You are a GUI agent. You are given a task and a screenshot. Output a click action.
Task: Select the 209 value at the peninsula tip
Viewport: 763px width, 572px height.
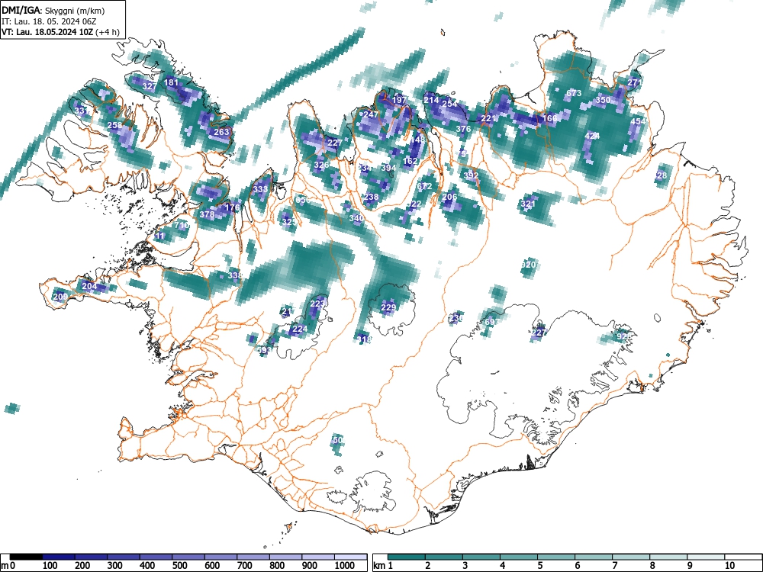tap(60, 297)
